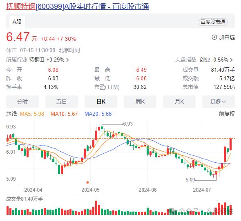Screen dimensions: 241x221
Task: Open the 更多 dropdown
Action: (219, 102)
